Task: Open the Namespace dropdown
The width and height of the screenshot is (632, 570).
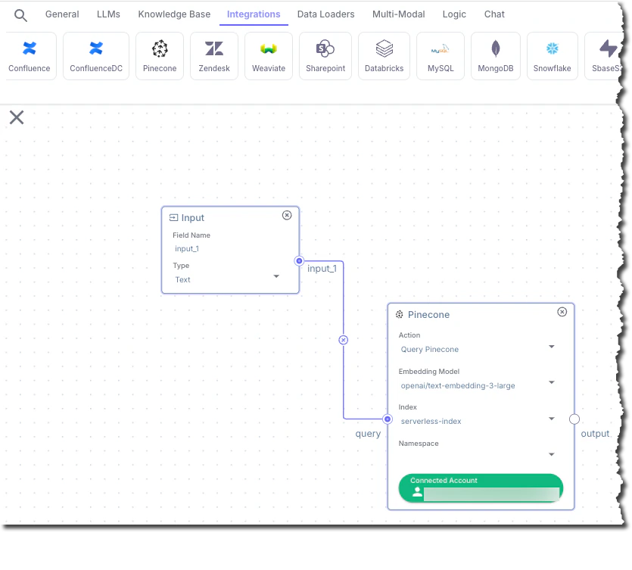Action: click(x=551, y=454)
